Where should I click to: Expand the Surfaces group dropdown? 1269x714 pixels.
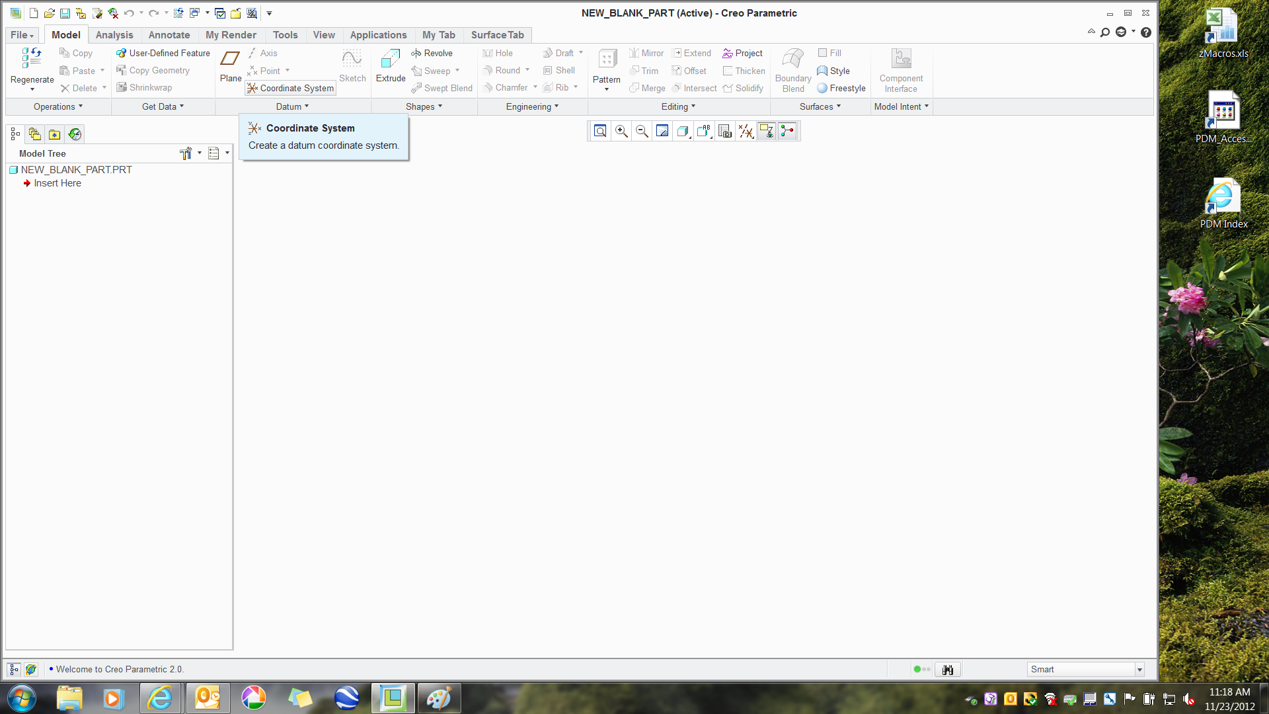[x=820, y=106]
